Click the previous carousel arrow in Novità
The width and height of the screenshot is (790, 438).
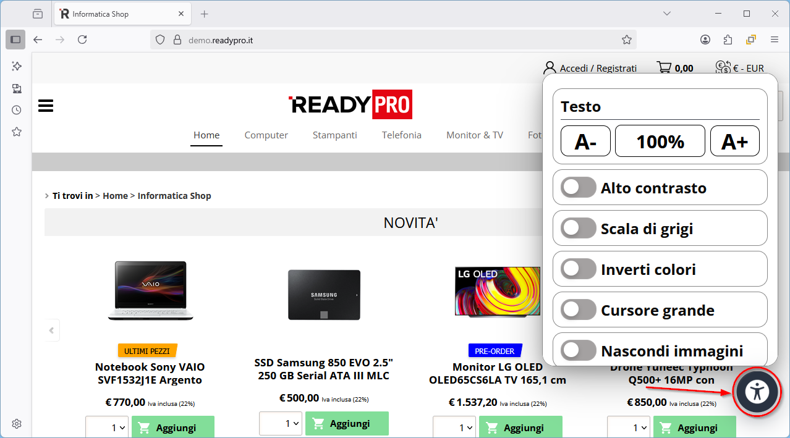coord(52,330)
